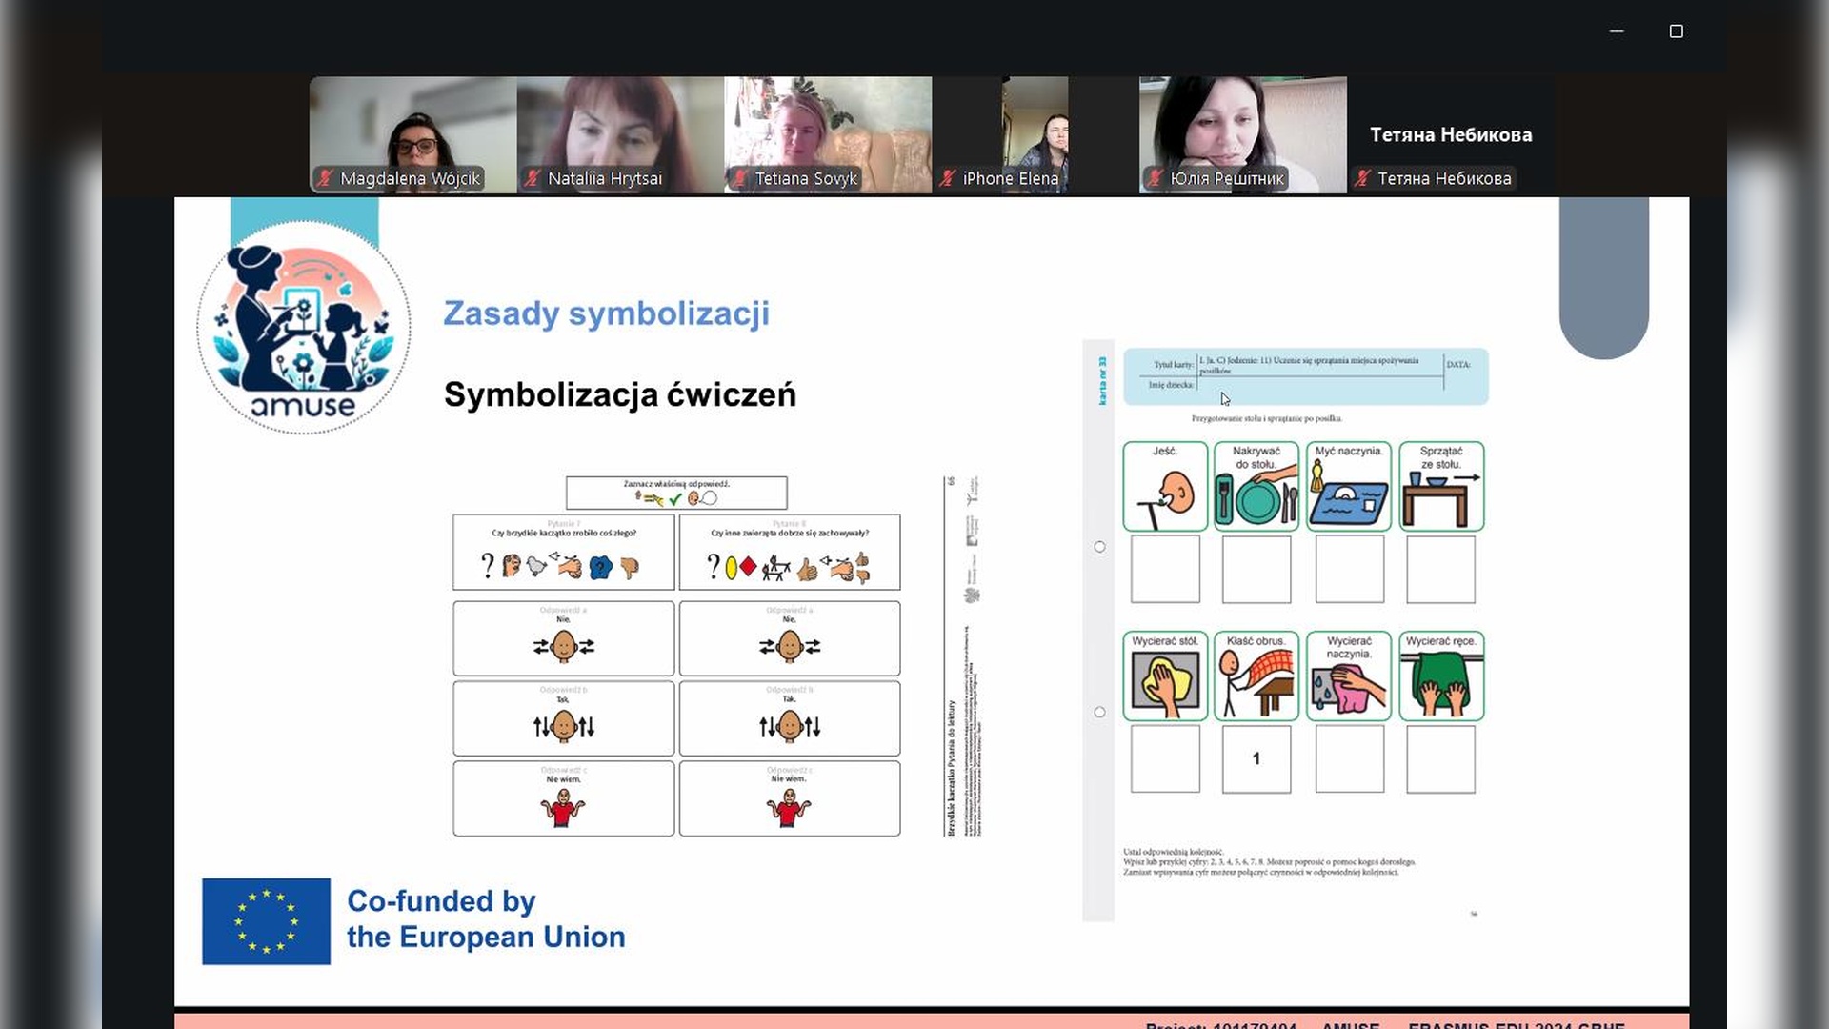This screenshot has width=1829, height=1029.
Task: Click Nataliia Hrytsai's muted microphone icon
Action: coord(533,178)
